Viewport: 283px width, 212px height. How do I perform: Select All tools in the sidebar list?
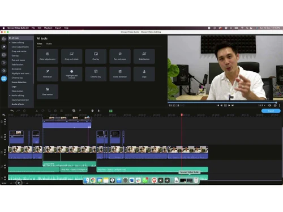(21, 38)
